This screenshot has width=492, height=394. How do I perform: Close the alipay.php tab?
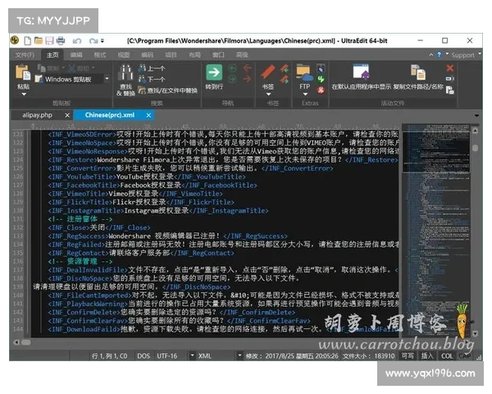point(67,115)
